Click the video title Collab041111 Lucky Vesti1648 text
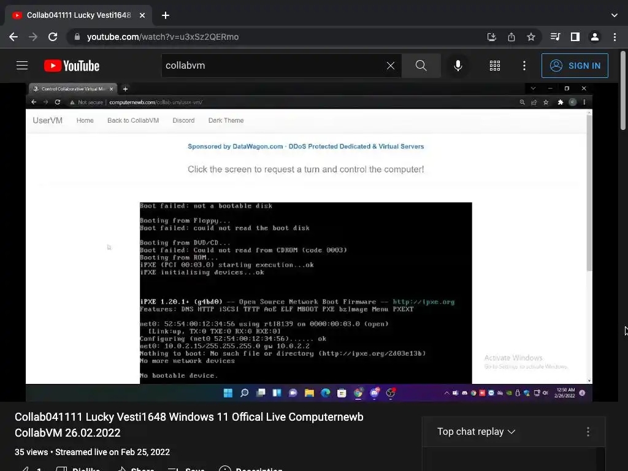This screenshot has height=471, width=628. pyautogui.click(x=189, y=424)
